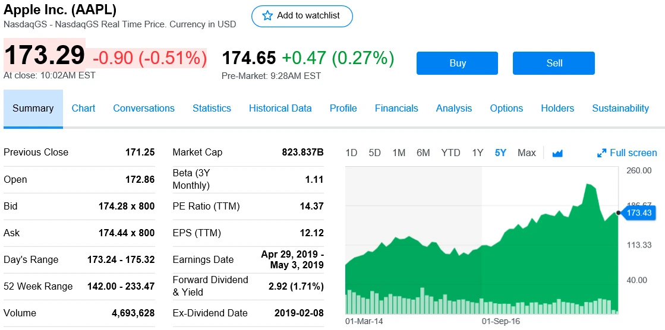The width and height of the screenshot is (665, 330).
Task: Click the Buy button
Action: point(457,63)
